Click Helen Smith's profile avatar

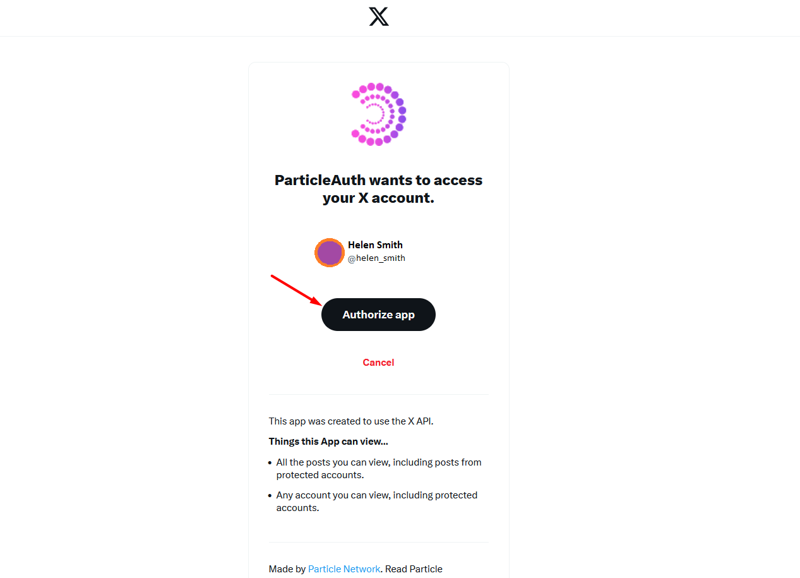[330, 253]
